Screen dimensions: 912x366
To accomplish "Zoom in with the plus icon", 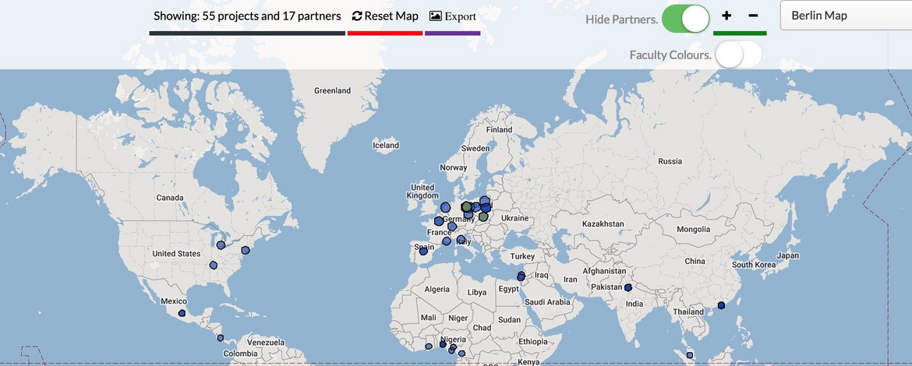I will [726, 16].
